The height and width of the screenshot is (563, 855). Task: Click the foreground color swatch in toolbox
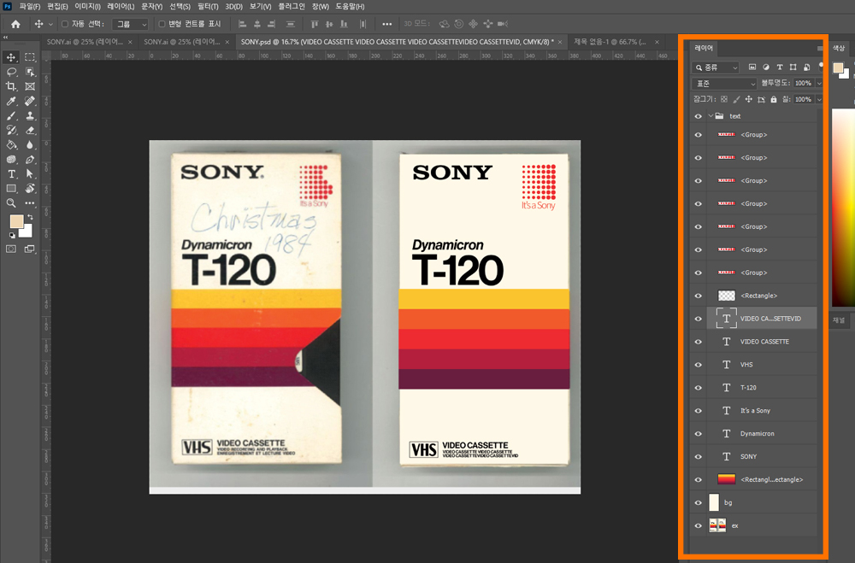[x=15, y=220]
